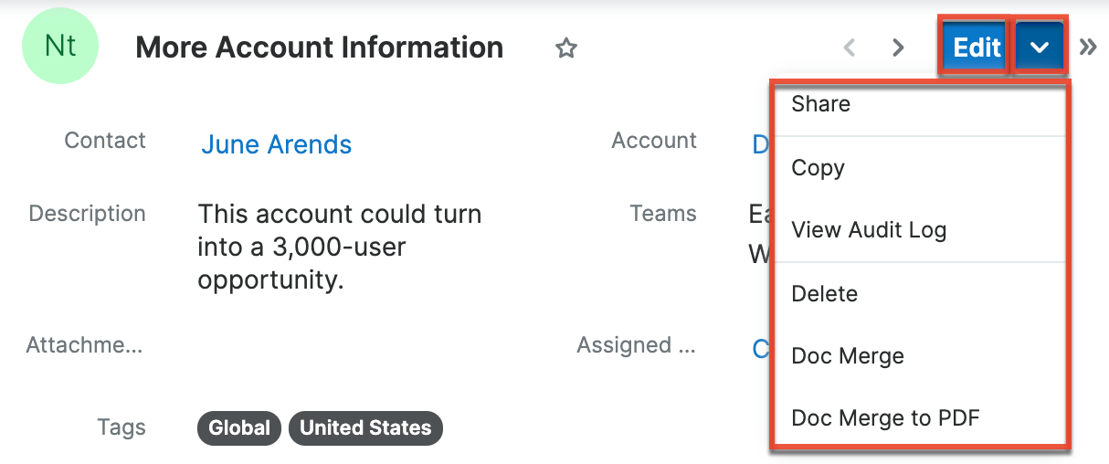Open View Audit Log menu item

click(x=868, y=230)
